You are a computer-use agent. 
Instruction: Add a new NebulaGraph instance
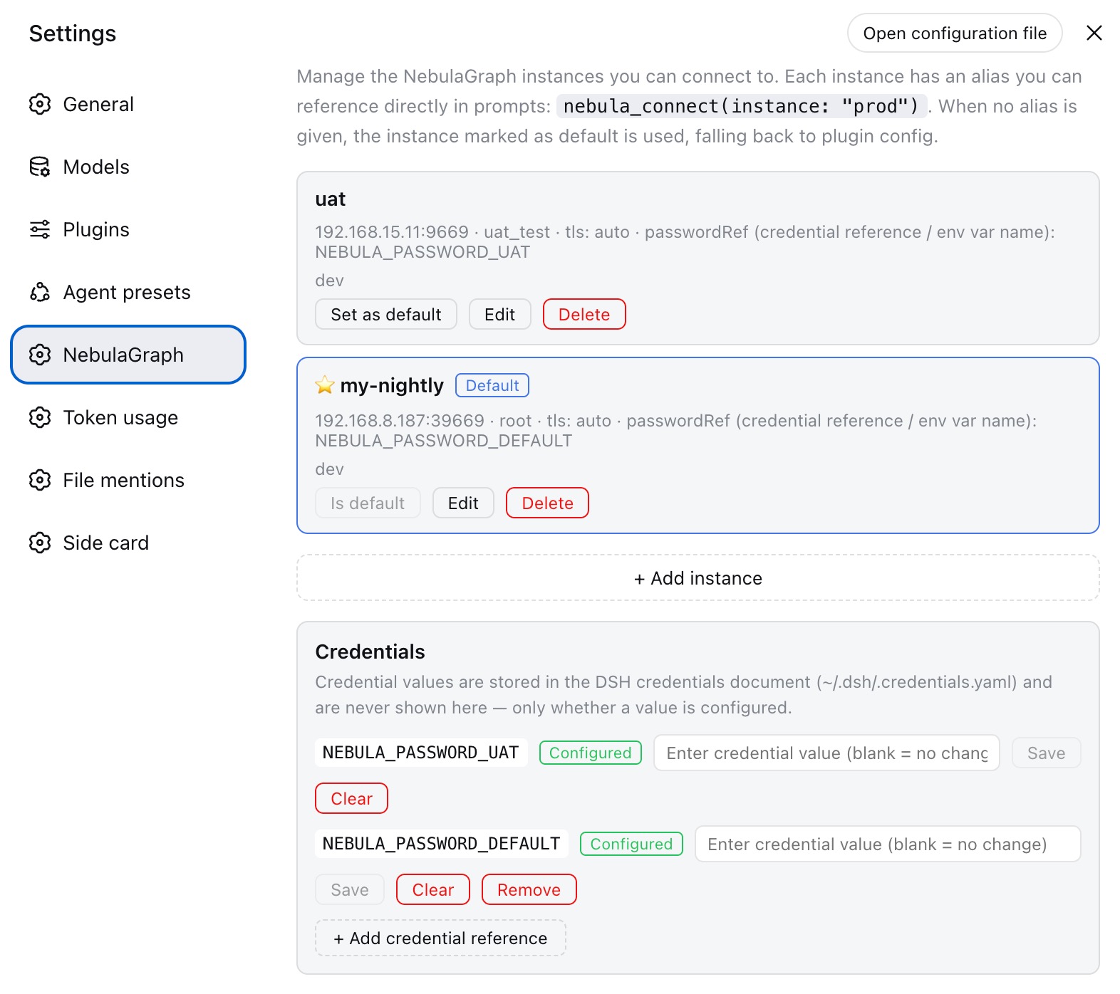coord(698,577)
